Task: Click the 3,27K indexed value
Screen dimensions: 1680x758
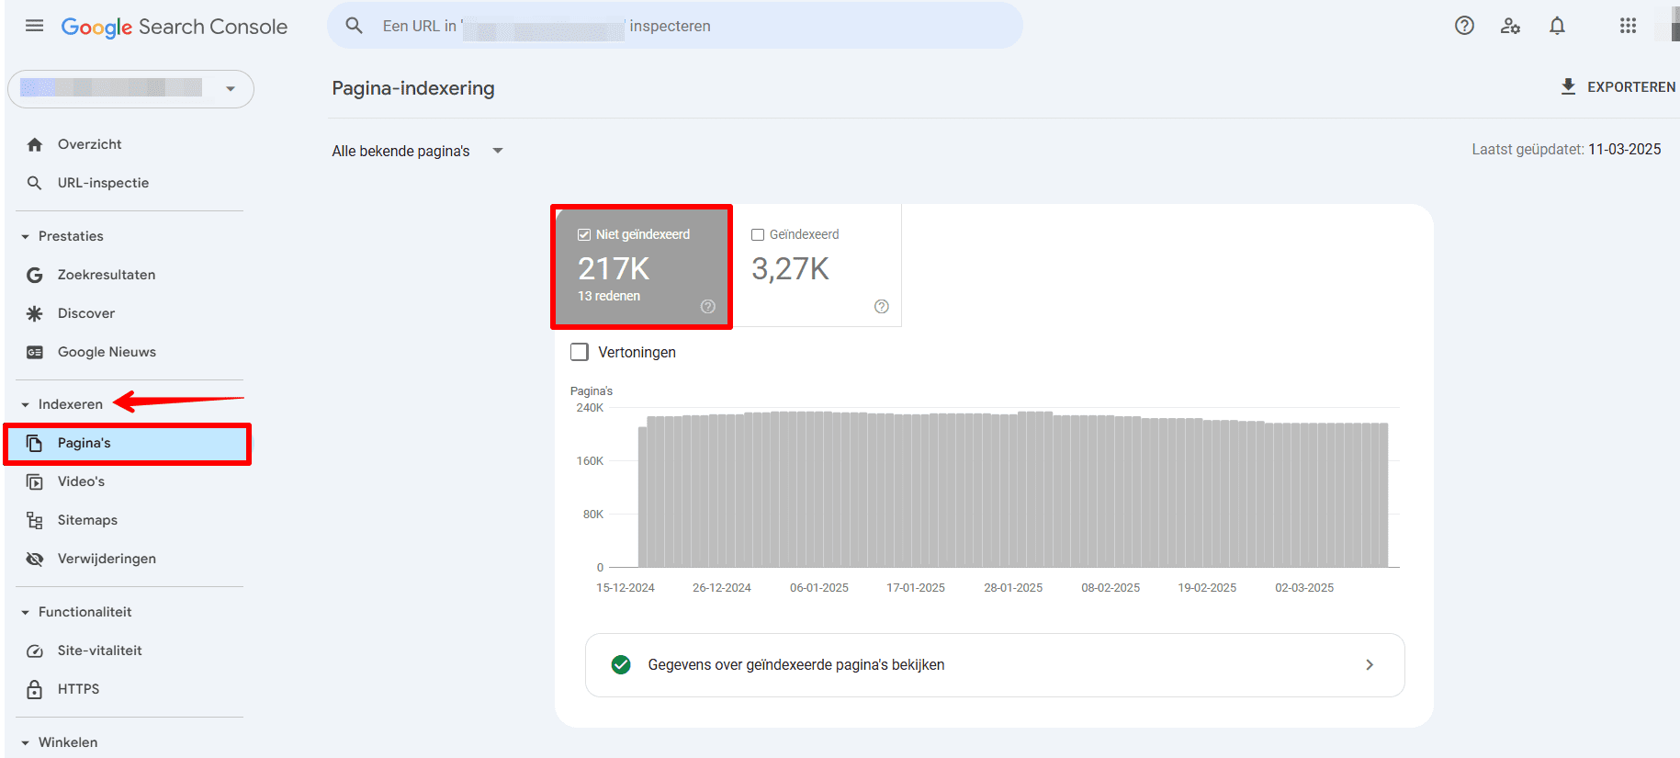Action: (x=790, y=268)
